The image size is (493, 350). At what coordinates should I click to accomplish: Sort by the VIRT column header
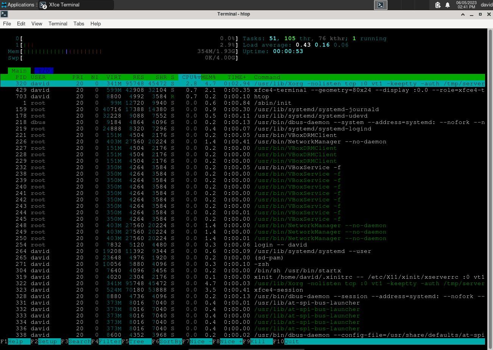click(x=114, y=77)
